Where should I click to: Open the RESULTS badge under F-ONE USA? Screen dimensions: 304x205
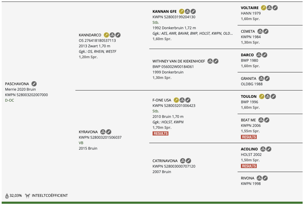tap(161, 133)
